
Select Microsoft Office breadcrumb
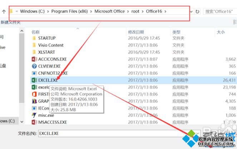(110, 11)
